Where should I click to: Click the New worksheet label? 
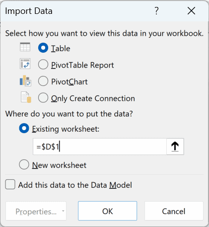click(x=59, y=165)
